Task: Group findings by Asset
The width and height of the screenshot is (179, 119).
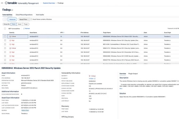Action: click(x=20, y=24)
